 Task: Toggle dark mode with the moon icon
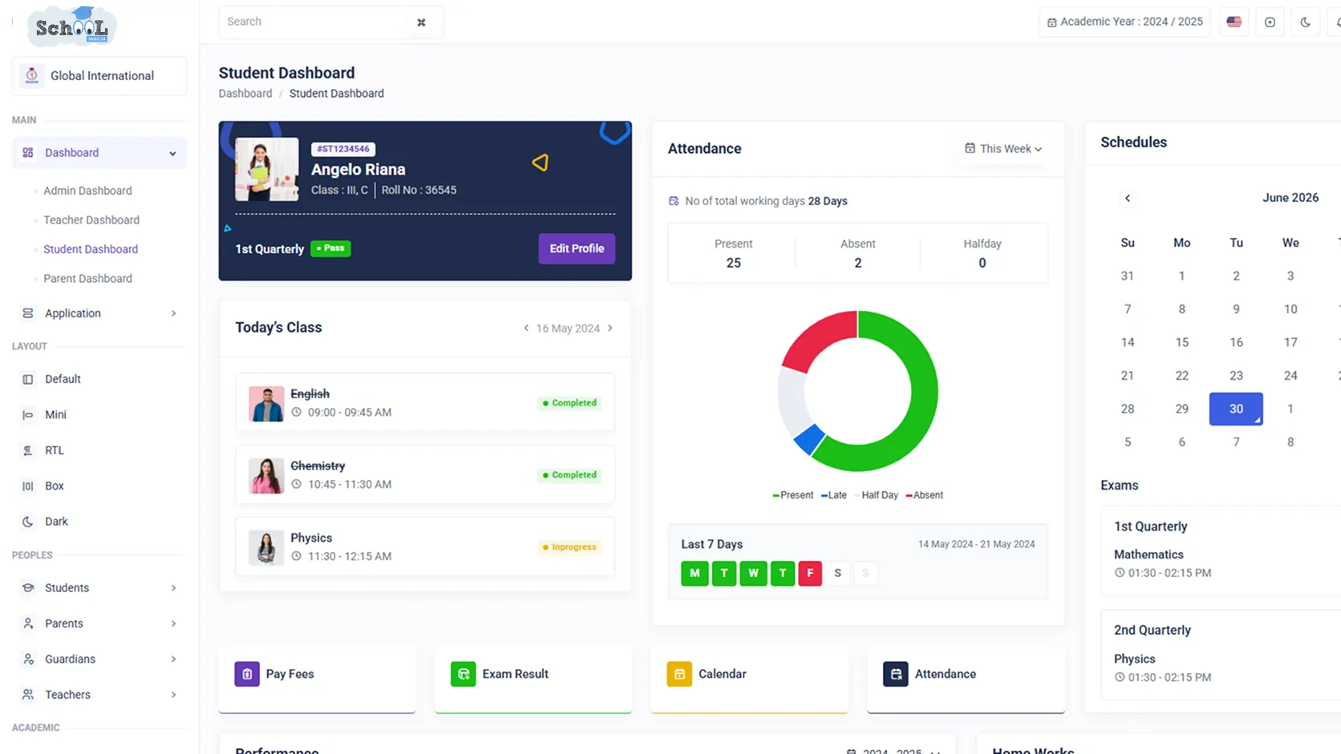click(1305, 22)
